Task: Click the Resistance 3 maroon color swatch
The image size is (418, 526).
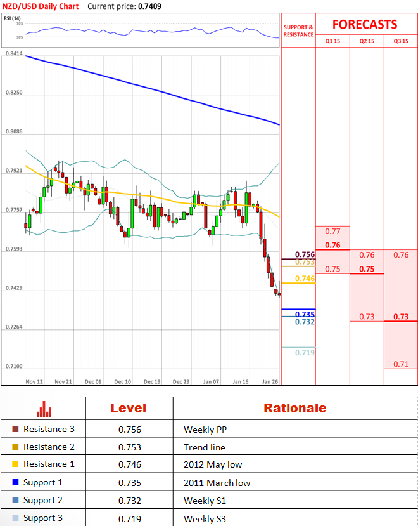Action: coord(15,429)
